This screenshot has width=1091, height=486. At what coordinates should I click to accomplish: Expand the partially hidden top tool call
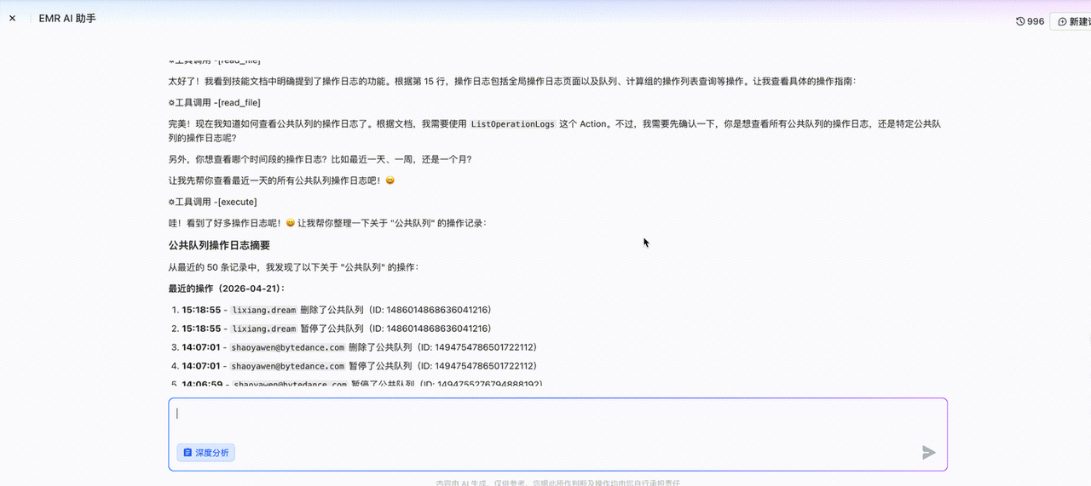[x=215, y=60]
